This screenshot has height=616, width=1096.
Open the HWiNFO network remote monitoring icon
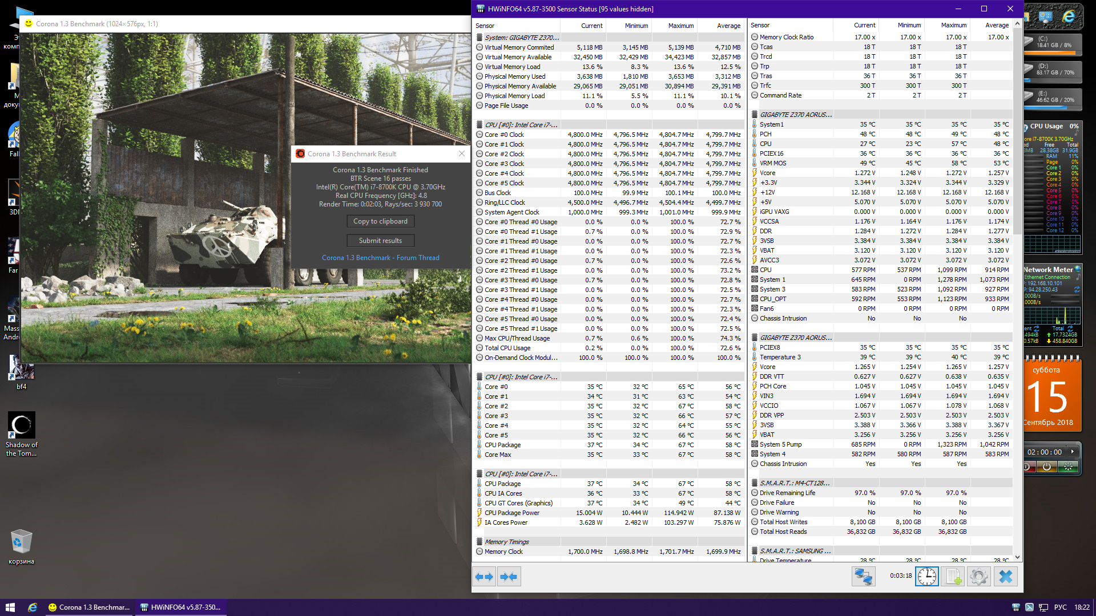click(863, 577)
